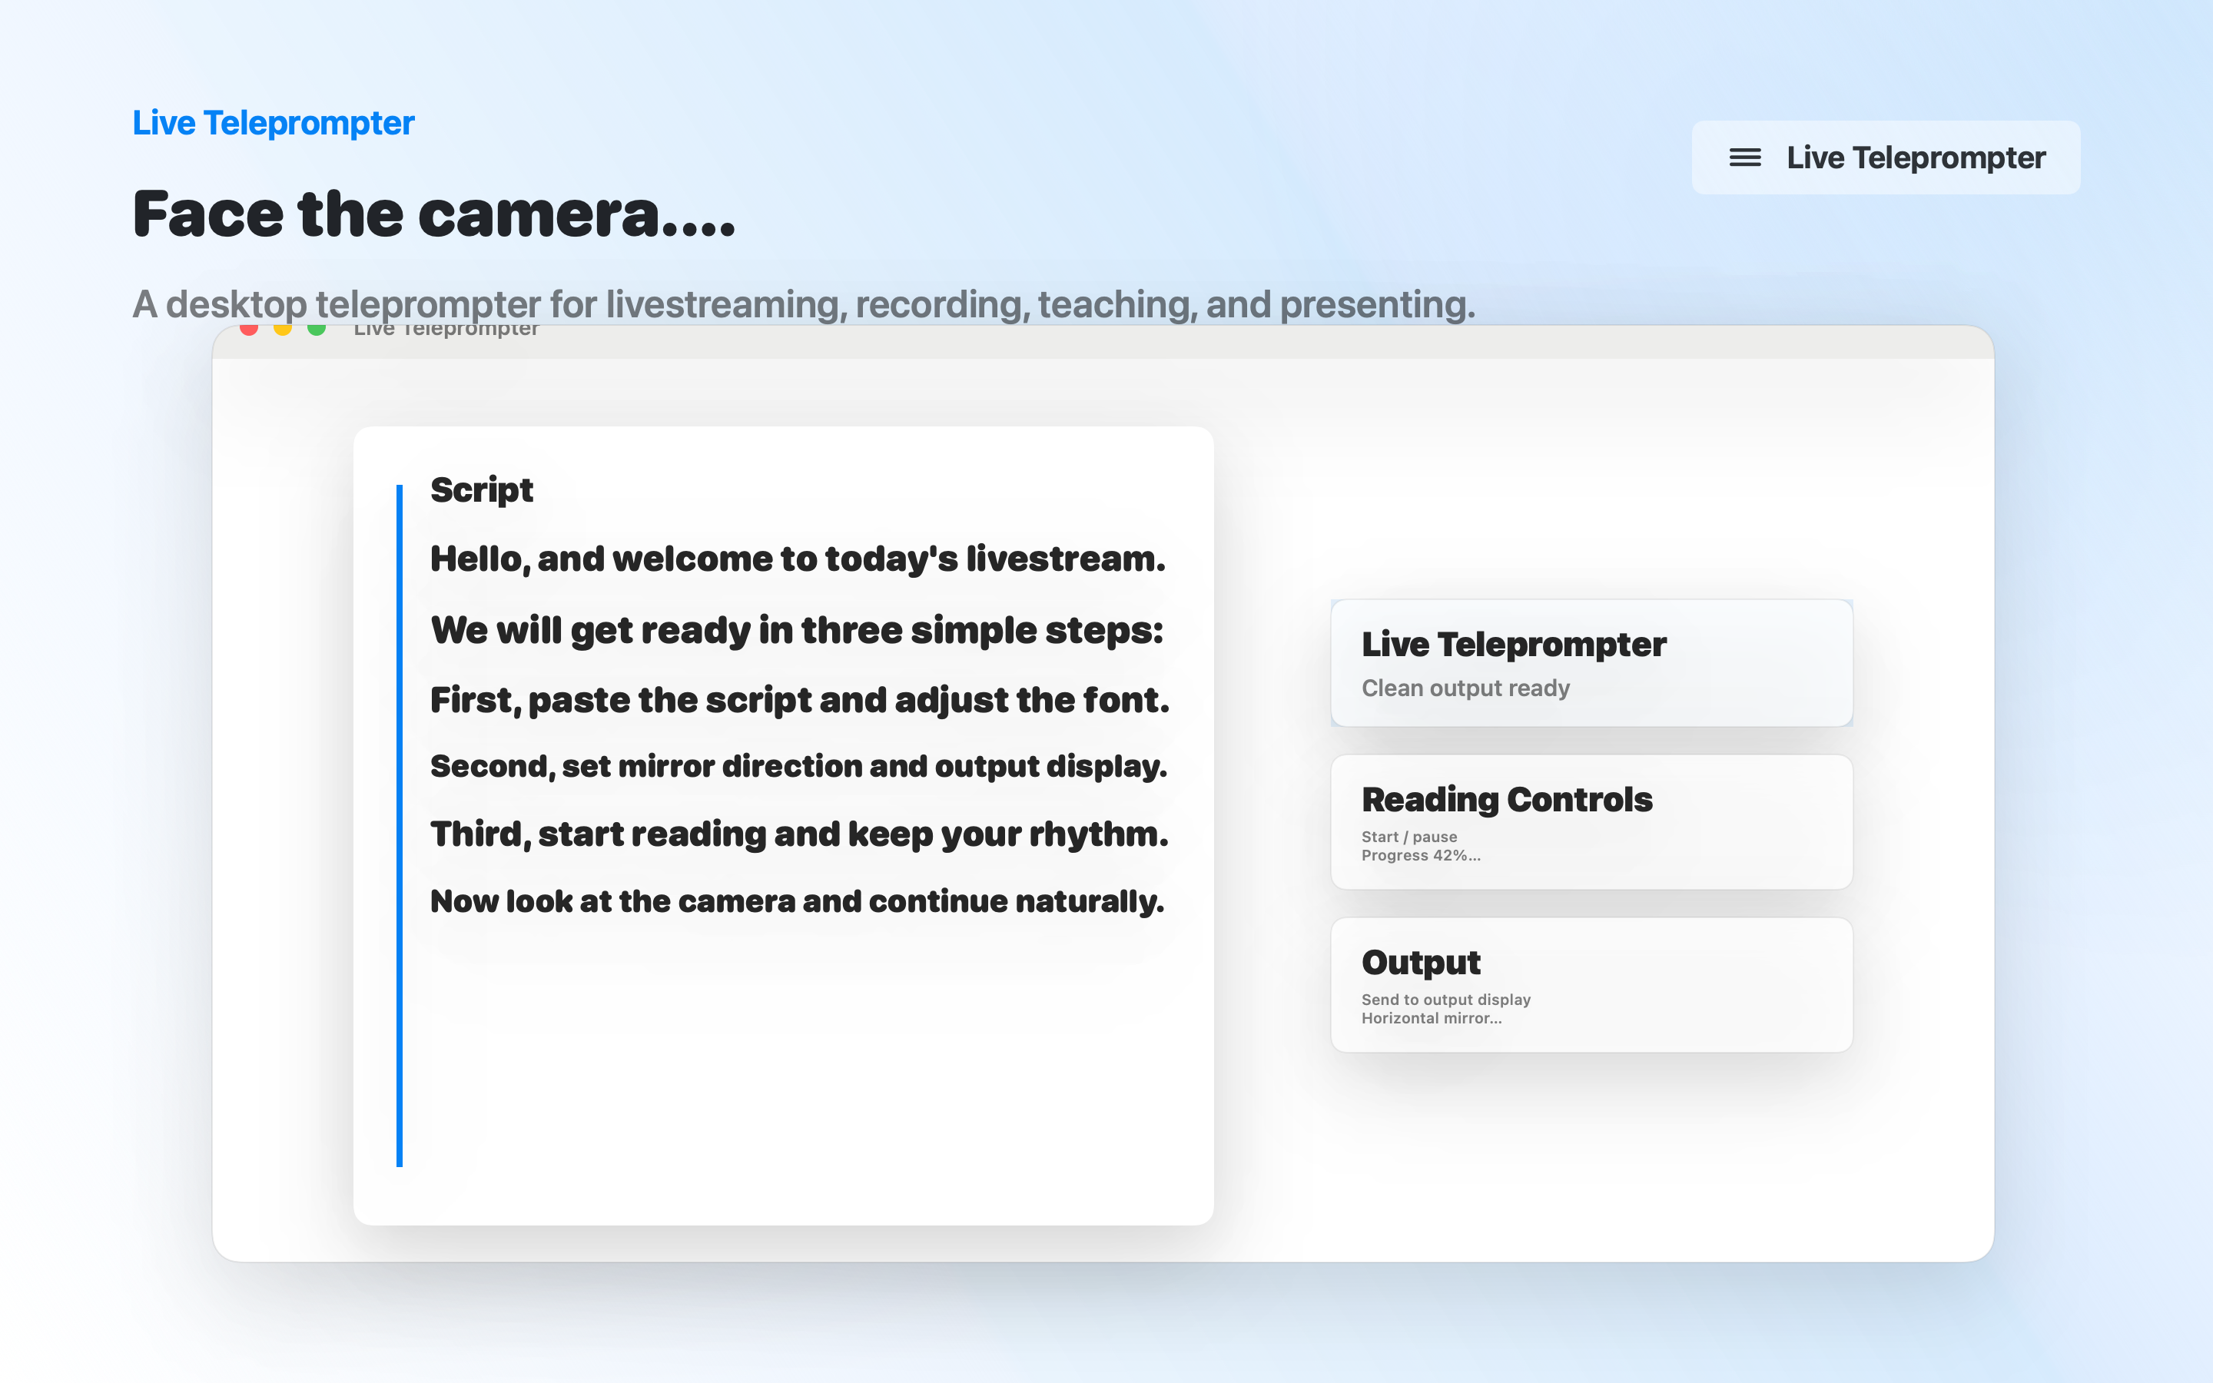Click line "We will get ready in three simple steps:"
The width and height of the screenshot is (2213, 1383).
coord(797,630)
